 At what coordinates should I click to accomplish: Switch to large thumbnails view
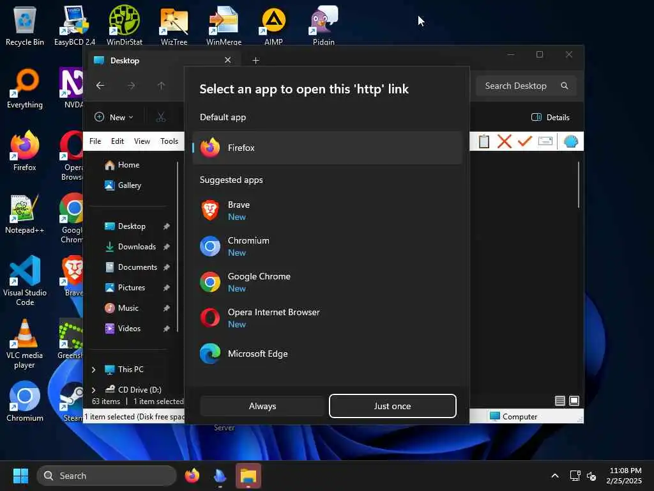[574, 401]
